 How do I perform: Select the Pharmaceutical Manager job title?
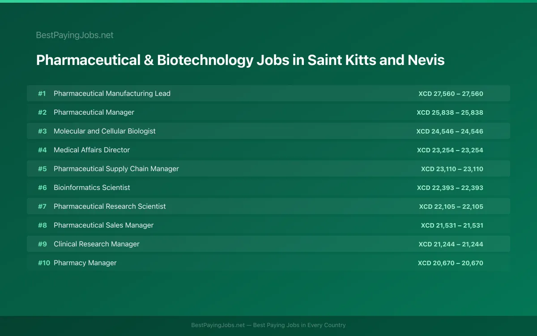coord(94,112)
